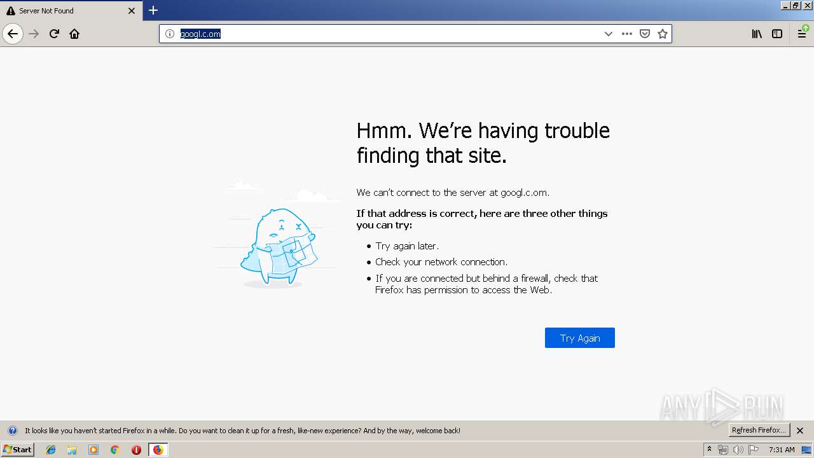
Task: Show site information icon in address bar
Action: tap(170, 34)
